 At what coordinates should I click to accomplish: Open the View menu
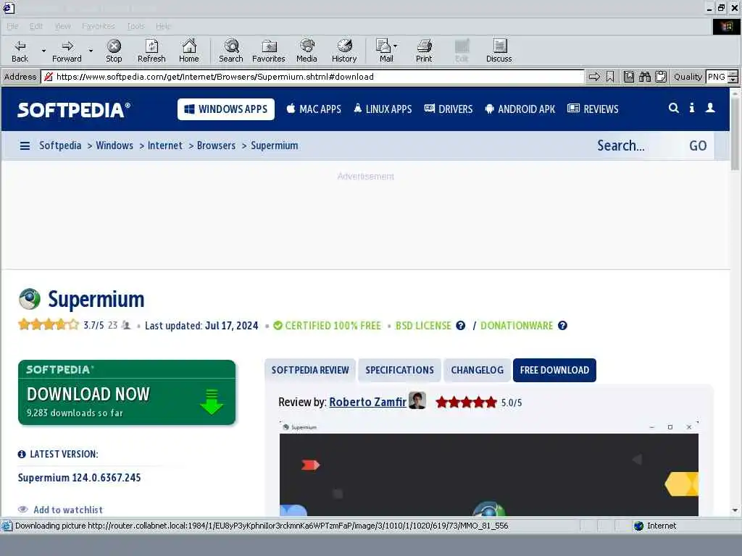[62, 26]
